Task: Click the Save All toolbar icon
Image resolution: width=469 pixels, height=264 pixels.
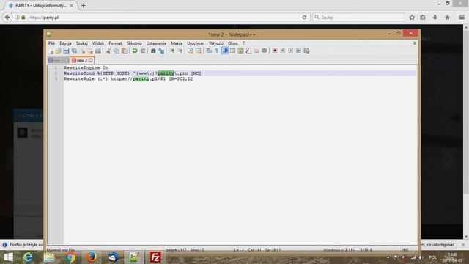Action: 74,51
